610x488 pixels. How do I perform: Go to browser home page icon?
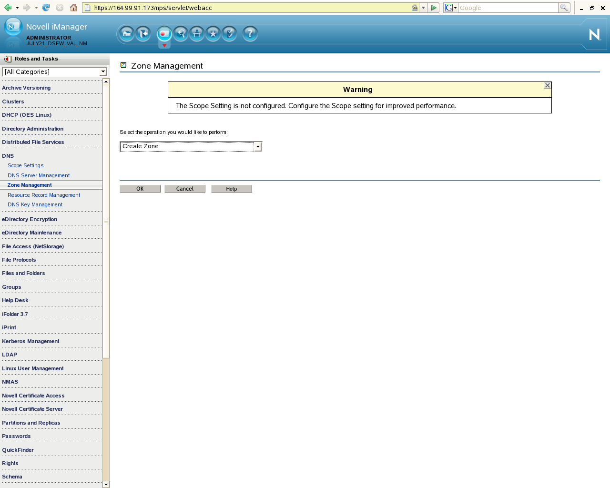click(x=73, y=8)
